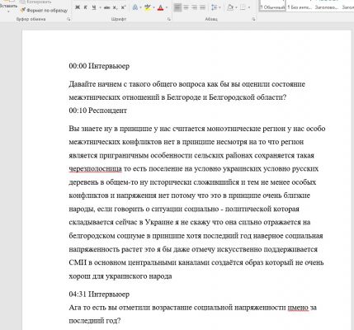This screenshot has height=330, width=354.
Task: Click the phrase последний год? at the end
Action: pos(95,321)
